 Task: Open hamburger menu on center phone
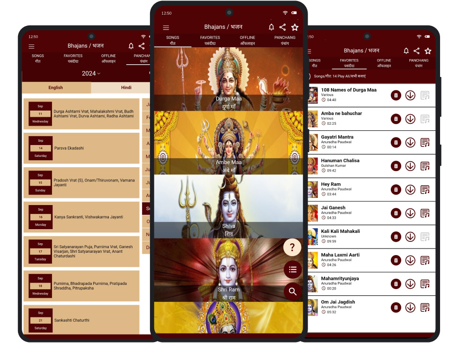coord(166,28)
